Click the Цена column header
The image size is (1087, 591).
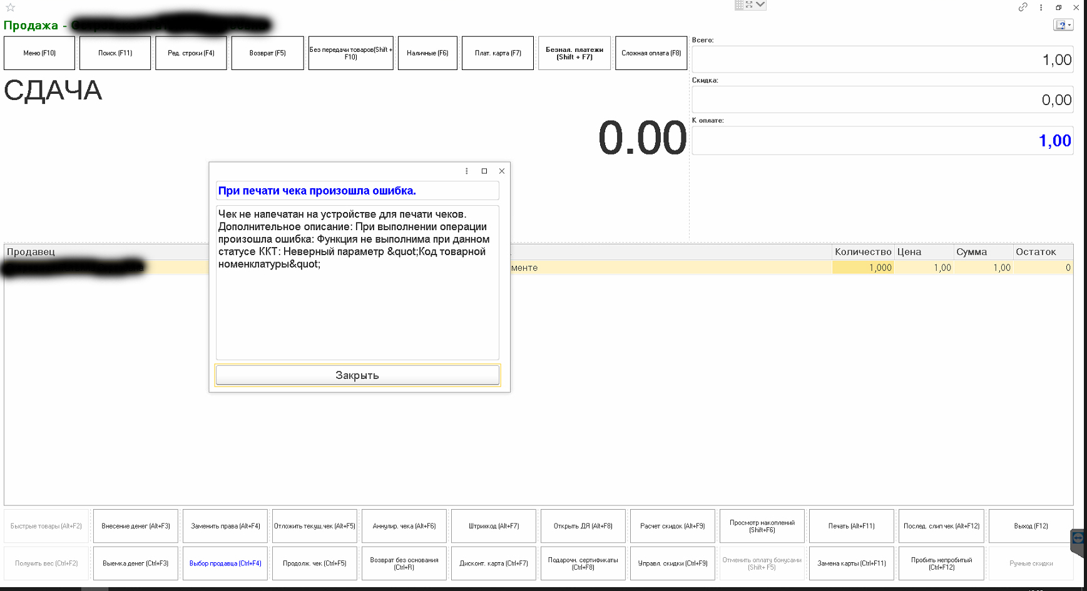924,251
